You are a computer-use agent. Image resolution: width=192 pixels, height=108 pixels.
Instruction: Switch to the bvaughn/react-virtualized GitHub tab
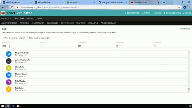(x=113, y=2)
